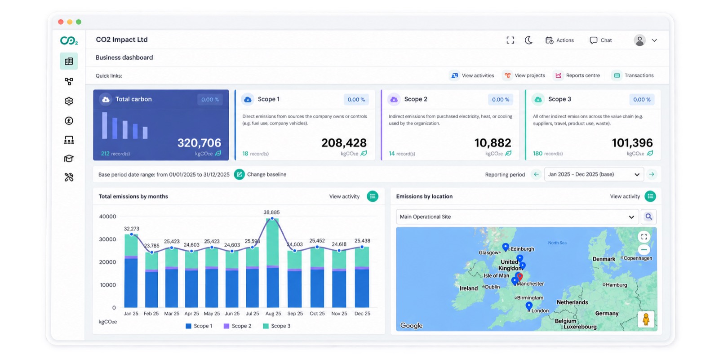Open the Main Operational Site dropdown
This screenshot has width=719, height=354.
click(x=517, y=217)
